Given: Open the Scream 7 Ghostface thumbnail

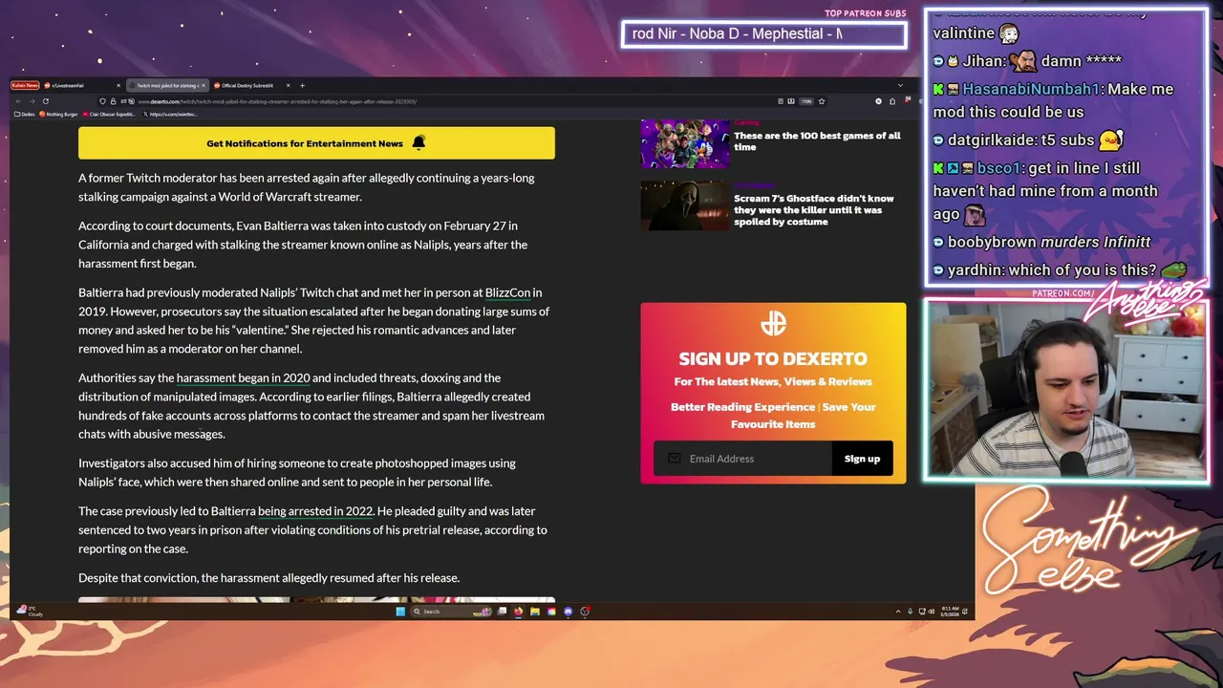Looking at the screenshot, I should tap(685, 205).
